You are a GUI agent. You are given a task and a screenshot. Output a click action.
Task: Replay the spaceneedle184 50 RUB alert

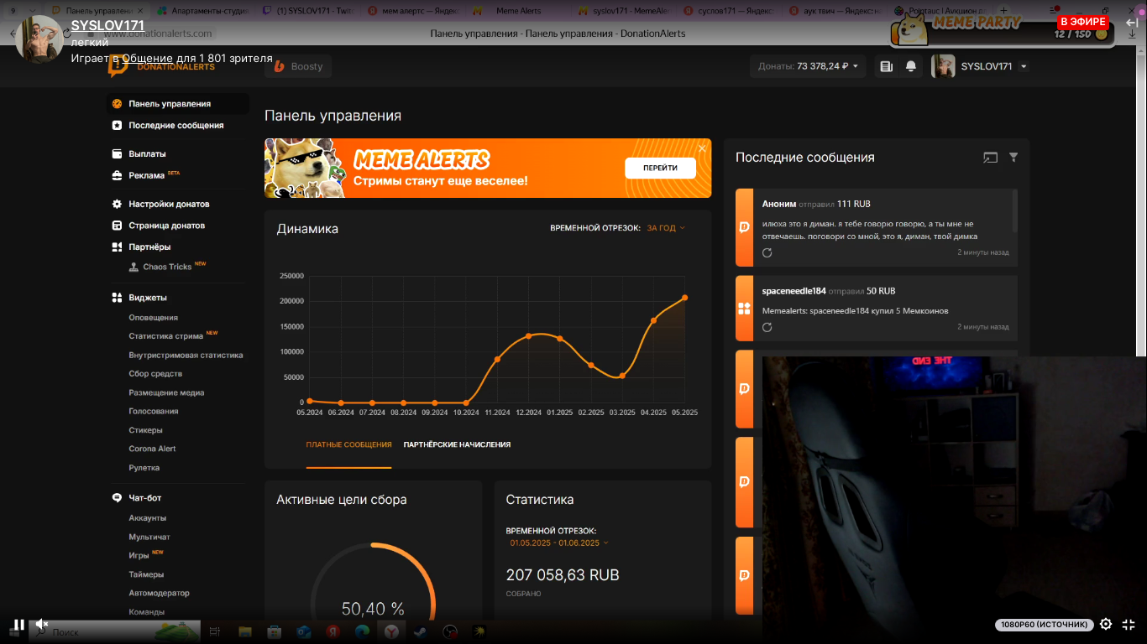767,327
